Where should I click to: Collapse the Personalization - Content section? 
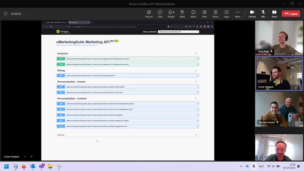point(196,98)
